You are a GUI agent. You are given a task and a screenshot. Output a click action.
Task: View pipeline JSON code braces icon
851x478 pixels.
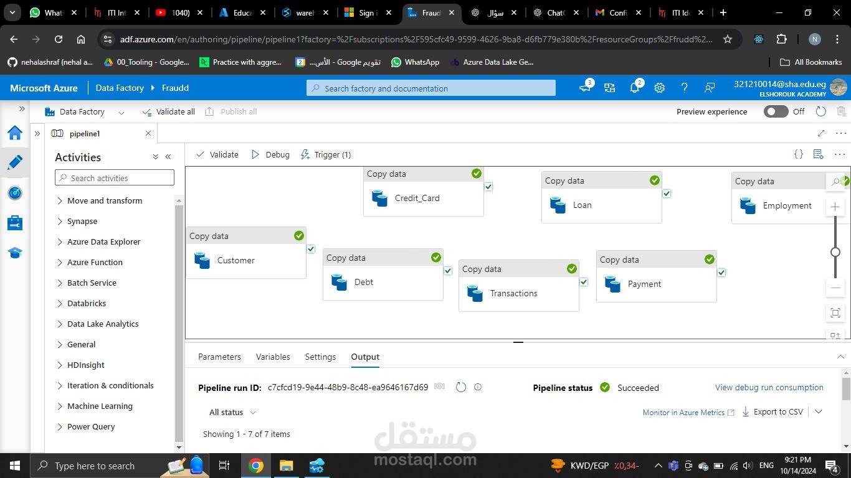[799, 154]
